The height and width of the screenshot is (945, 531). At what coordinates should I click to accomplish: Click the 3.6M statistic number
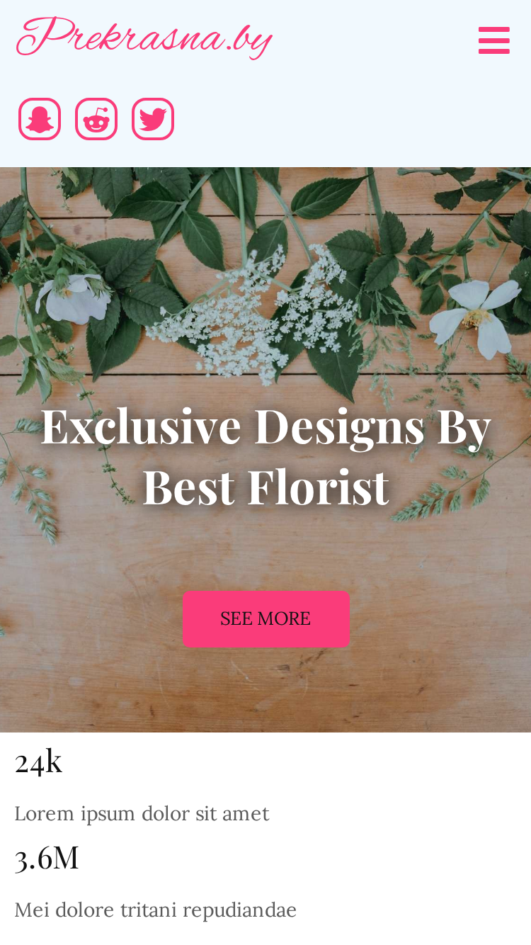tap(47, 857)
